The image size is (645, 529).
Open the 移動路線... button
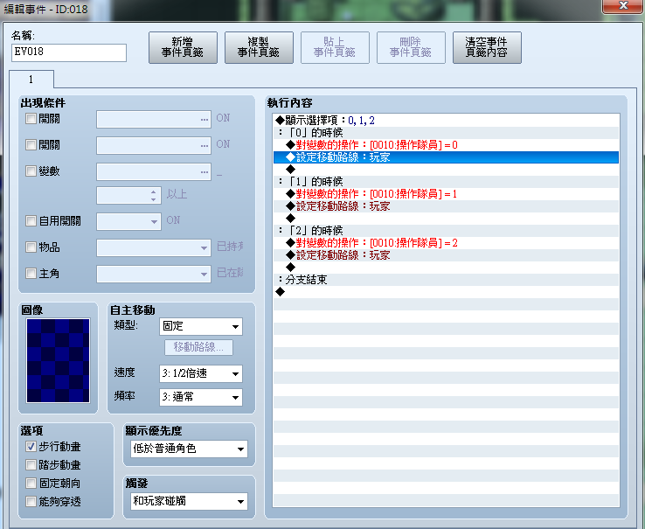pyautogui.click(x=198, y=347)
